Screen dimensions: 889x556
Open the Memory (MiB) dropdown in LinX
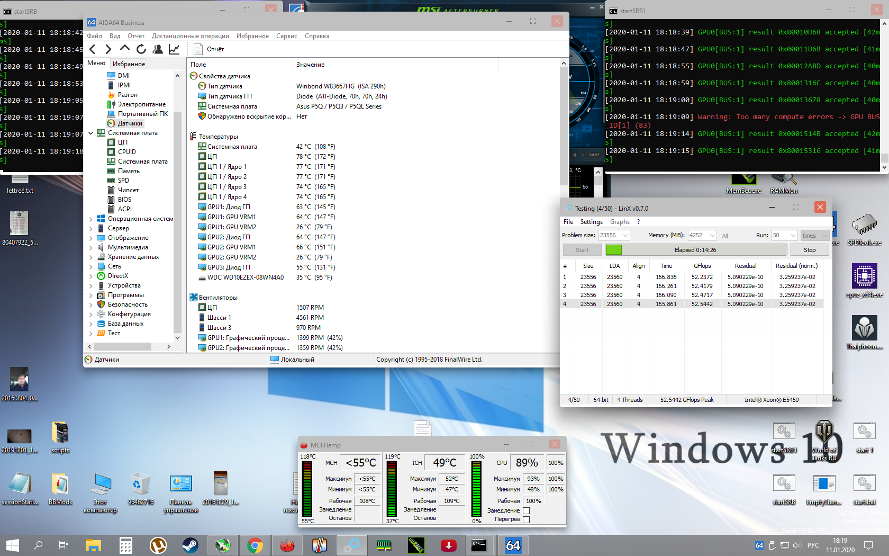(712, 236)
